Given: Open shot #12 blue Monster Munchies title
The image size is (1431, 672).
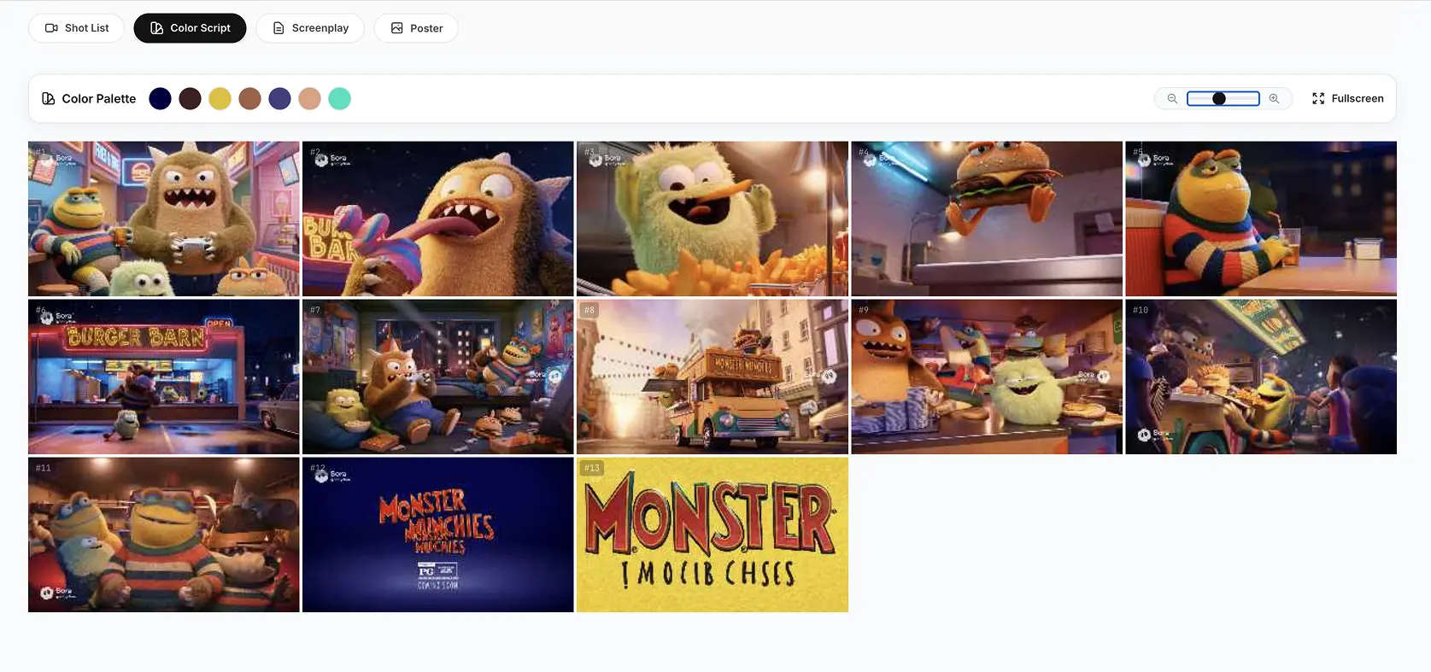Looking at the screenshot, I should click(437, 535).
